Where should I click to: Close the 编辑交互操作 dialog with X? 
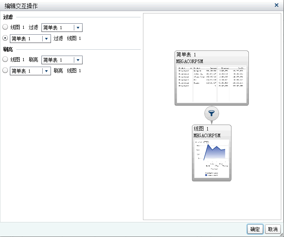click(x=276, y=5)
